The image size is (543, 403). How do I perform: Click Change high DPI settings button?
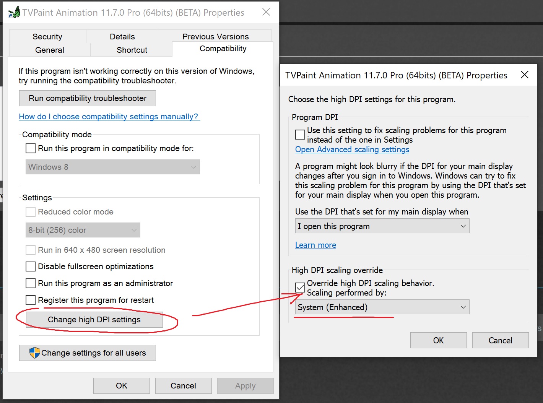pyautogui.click(x=94, y=320)
